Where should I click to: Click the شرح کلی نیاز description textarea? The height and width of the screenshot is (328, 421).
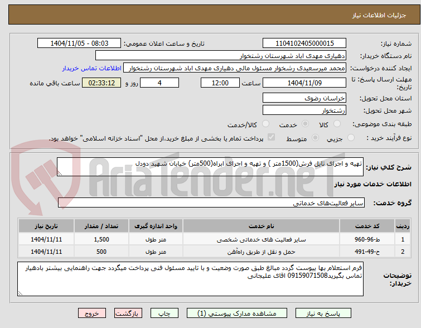point(210,167)
